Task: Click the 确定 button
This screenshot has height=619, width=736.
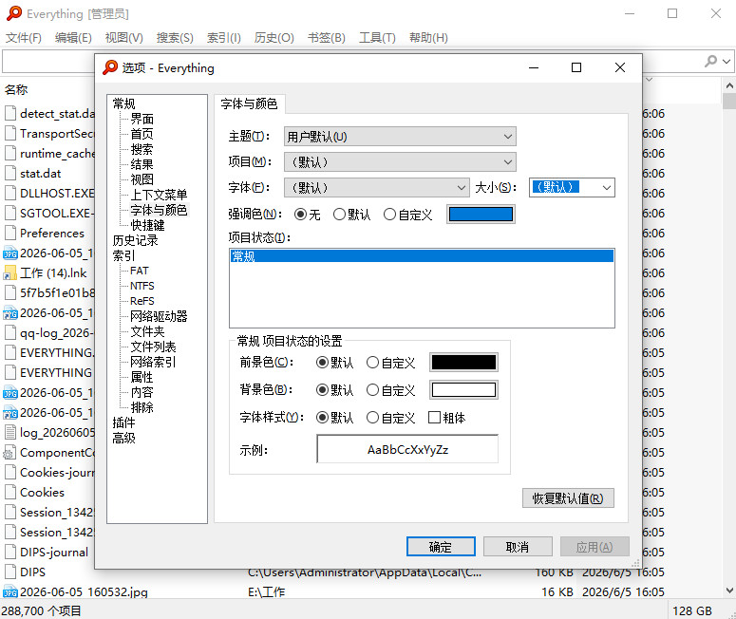Action: click(441, 547)
